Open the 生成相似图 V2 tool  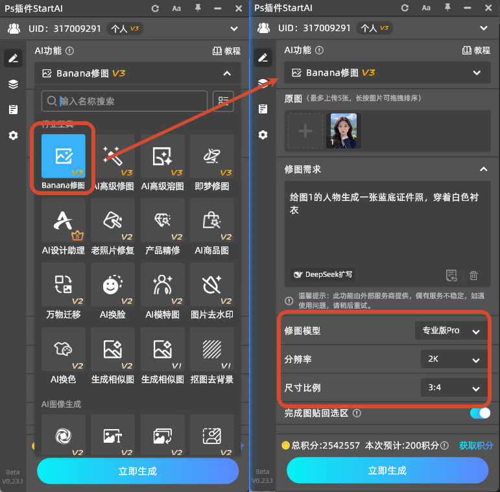(113, 349)
